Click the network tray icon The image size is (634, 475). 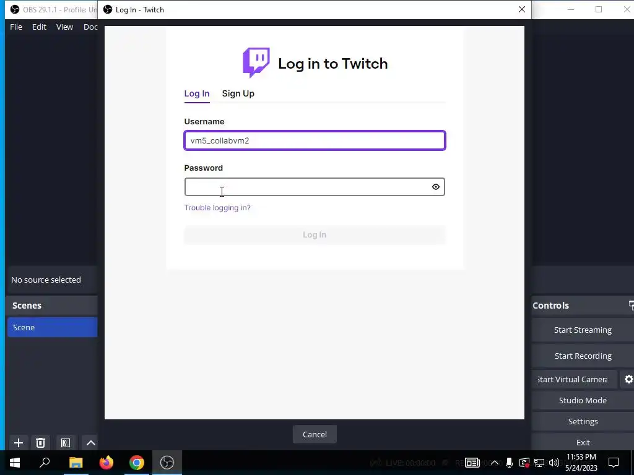pyautogui.click(x=539, y=463)
